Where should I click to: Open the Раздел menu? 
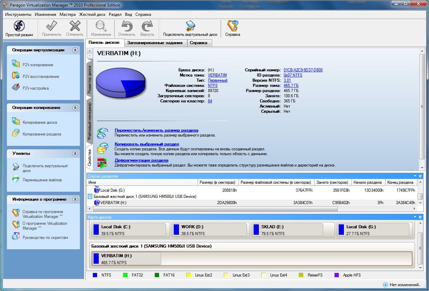coord(115,14)
